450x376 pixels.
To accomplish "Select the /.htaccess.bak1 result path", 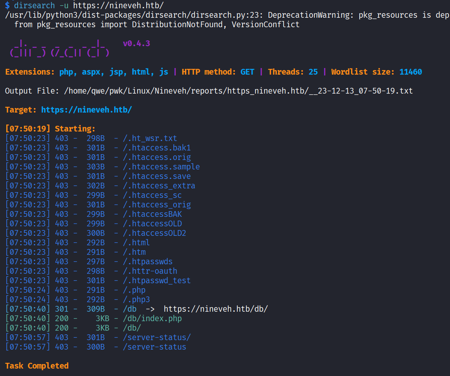I will coord(157,148).
